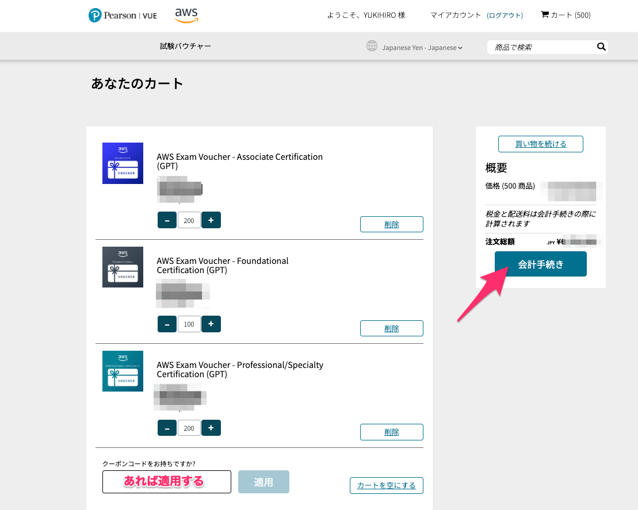Delete the Associate Certification voucher item
638x510 pixels.
tap(391, 224)
